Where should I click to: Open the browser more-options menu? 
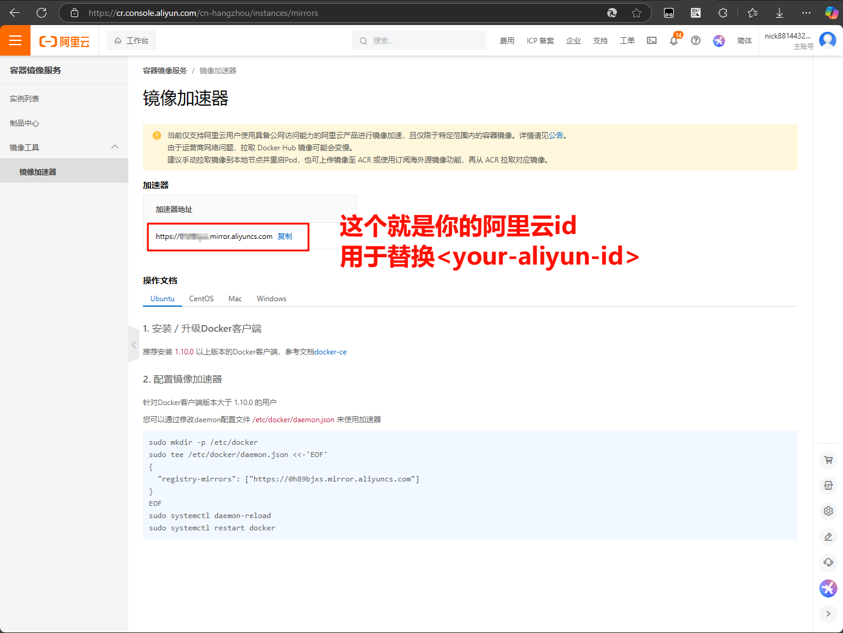point(806,13)
